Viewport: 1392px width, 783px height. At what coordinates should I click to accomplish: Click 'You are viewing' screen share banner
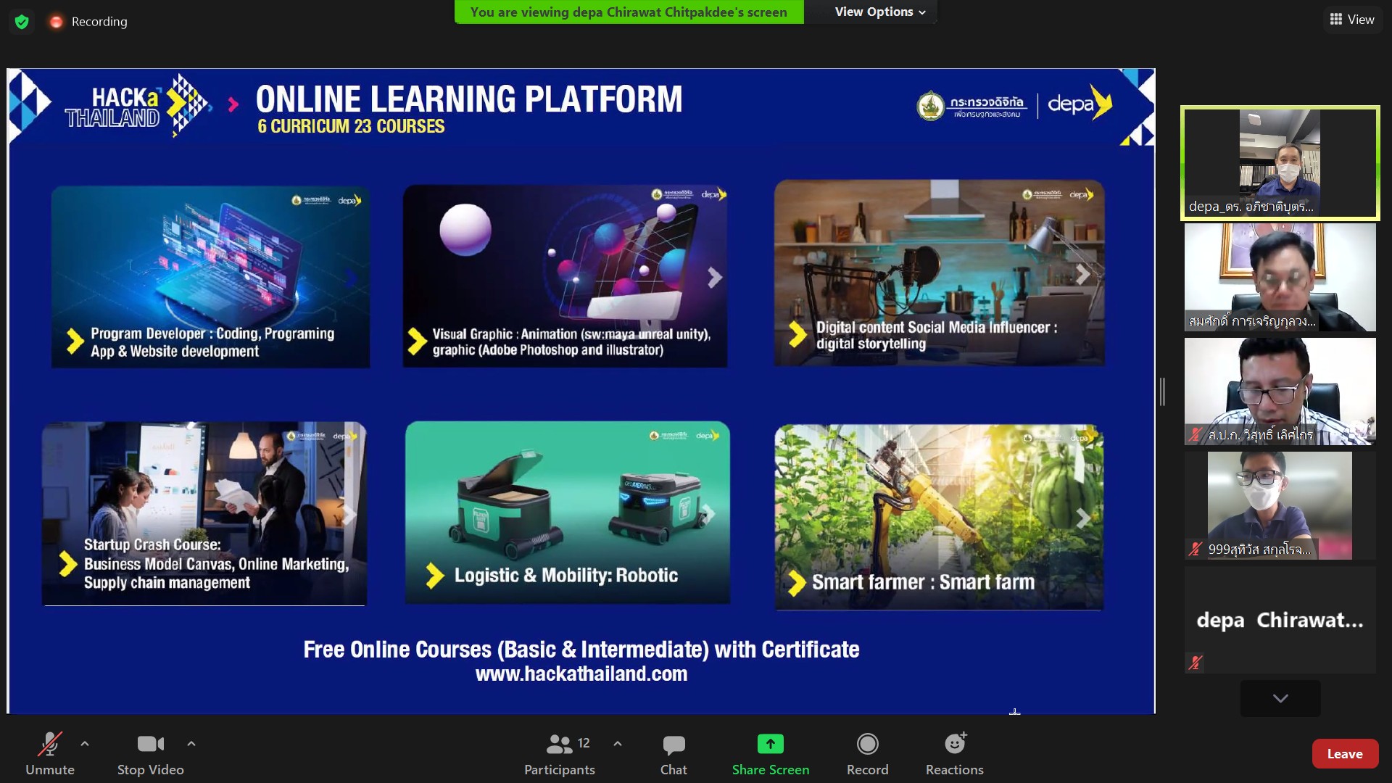coord(629,12)
